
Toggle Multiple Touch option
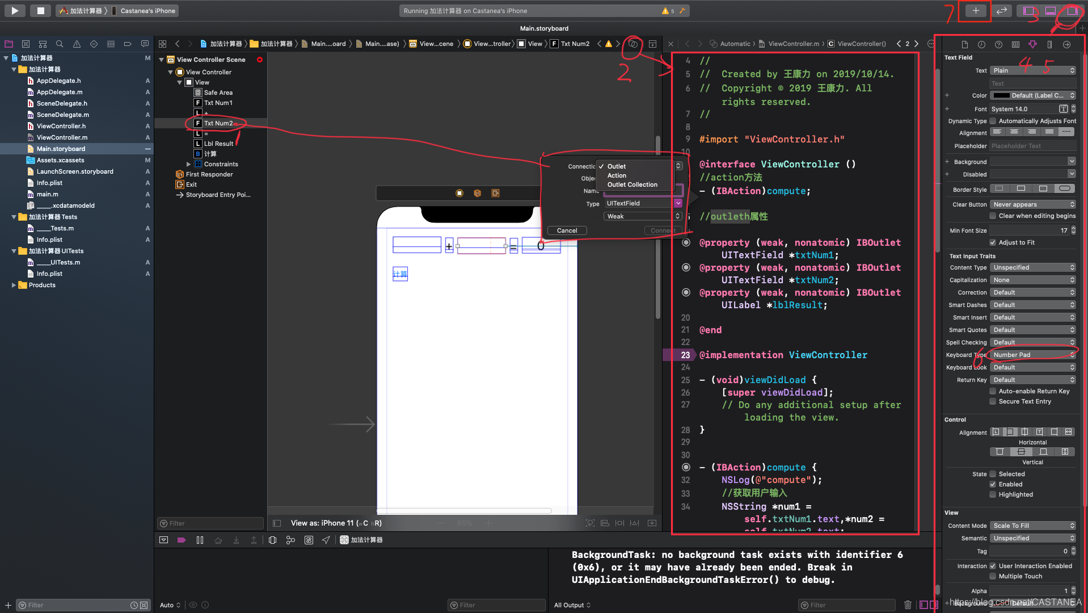(993, 576)
